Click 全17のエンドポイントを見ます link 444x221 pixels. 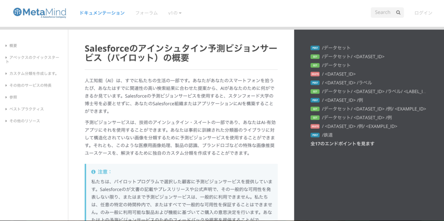pyautogui.click(x=343, y=144)
